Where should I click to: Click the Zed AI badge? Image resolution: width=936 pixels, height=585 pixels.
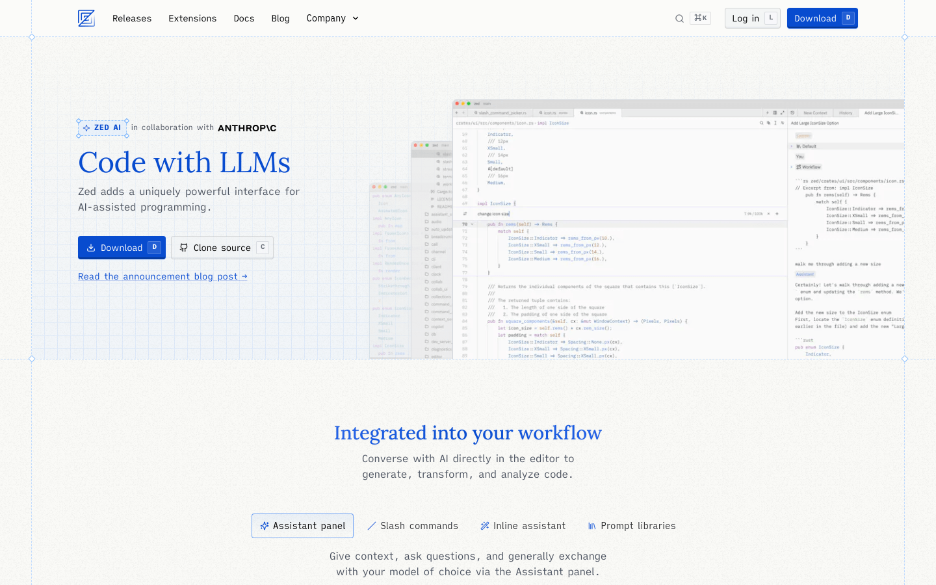pyautogui.click(x=103, y=127)
